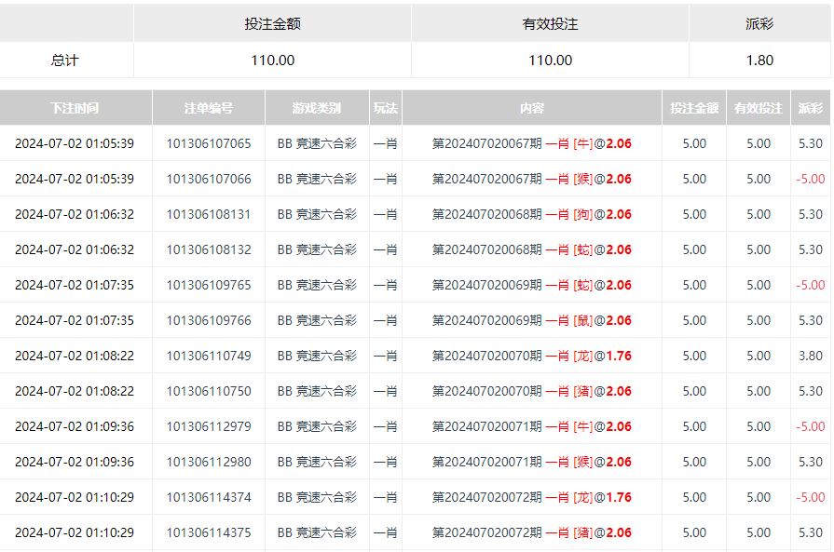Click the period 202407020072 [龙] bet content
This screenshot has width=834, height=552.
tap(532, 497)
